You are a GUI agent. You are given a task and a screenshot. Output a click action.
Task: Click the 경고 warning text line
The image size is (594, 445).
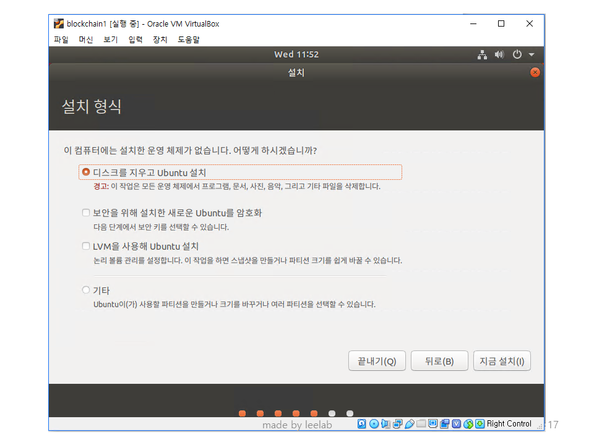pyautogui.click(x=237, y=186)
